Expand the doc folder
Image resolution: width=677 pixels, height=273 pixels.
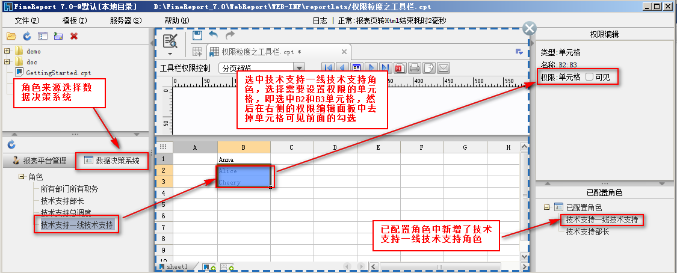[x=7, y=62]
